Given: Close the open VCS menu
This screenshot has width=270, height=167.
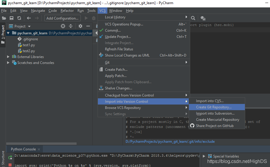Looking at the screenshot, I should 102,11.
